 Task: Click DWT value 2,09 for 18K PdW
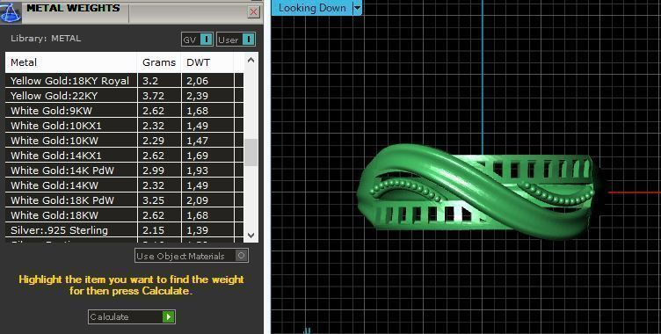pyautogui.click(x=197, y=200)
